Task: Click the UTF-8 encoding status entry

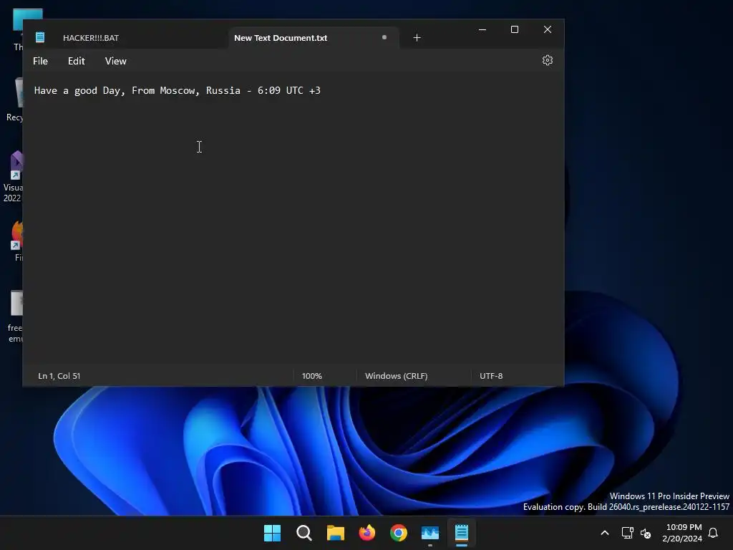Action: tap(491, 376)
